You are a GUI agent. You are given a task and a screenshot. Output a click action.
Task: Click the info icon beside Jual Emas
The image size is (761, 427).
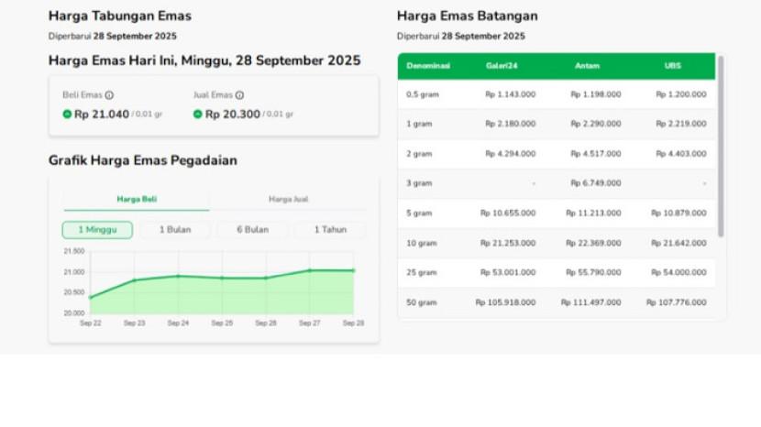tap(239, 95)
